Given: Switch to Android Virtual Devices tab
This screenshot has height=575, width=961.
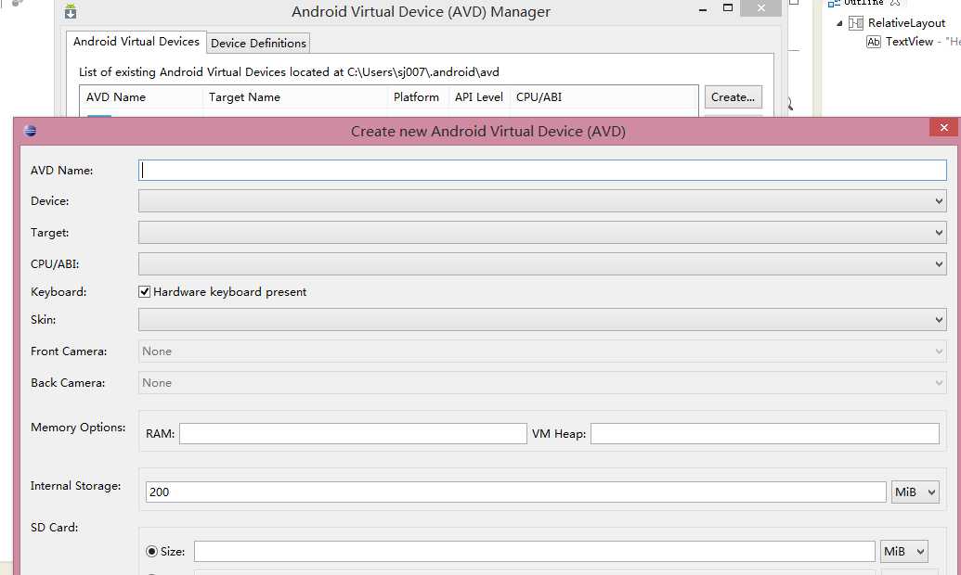Looking at the screenshot, I should (x=136, y=42).
